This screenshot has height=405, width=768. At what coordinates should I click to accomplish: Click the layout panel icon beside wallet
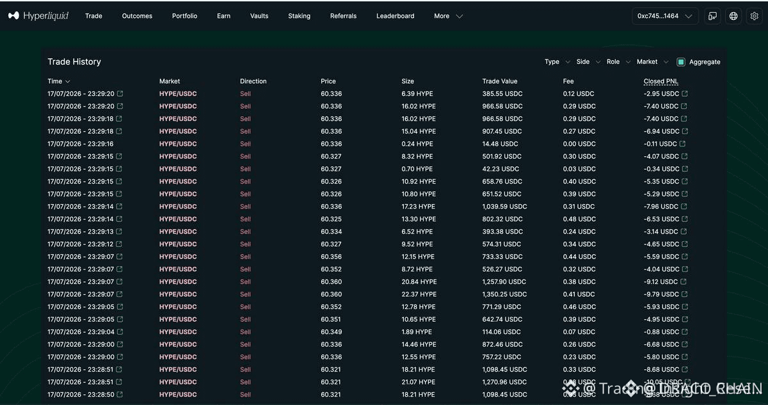pyautogui.click(x=712, y=16)
